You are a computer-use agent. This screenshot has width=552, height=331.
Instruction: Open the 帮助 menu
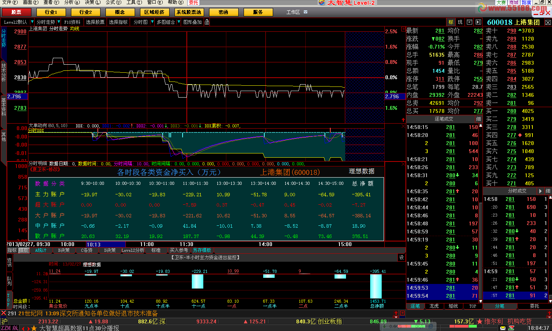[176, 2]
